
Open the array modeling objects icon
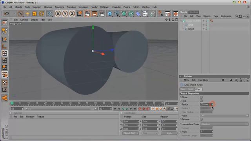tap(131, 14)
